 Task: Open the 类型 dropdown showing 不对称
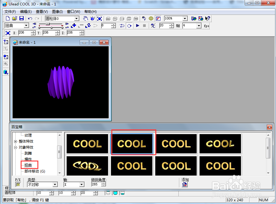click(55, 185)
